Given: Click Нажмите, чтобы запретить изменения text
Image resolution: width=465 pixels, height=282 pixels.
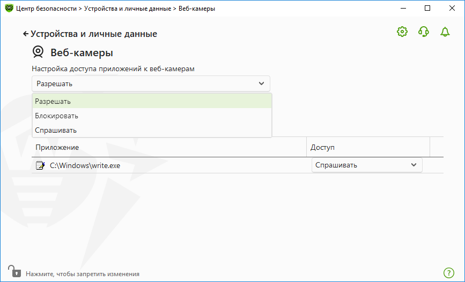Looking at the screenshot, I should pyautogui.click(x=83, y=274).
